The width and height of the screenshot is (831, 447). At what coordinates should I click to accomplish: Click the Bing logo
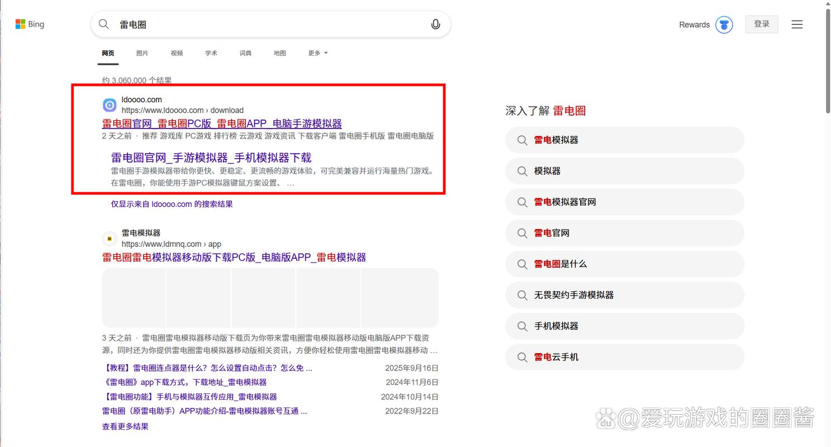tap(29, 24)
